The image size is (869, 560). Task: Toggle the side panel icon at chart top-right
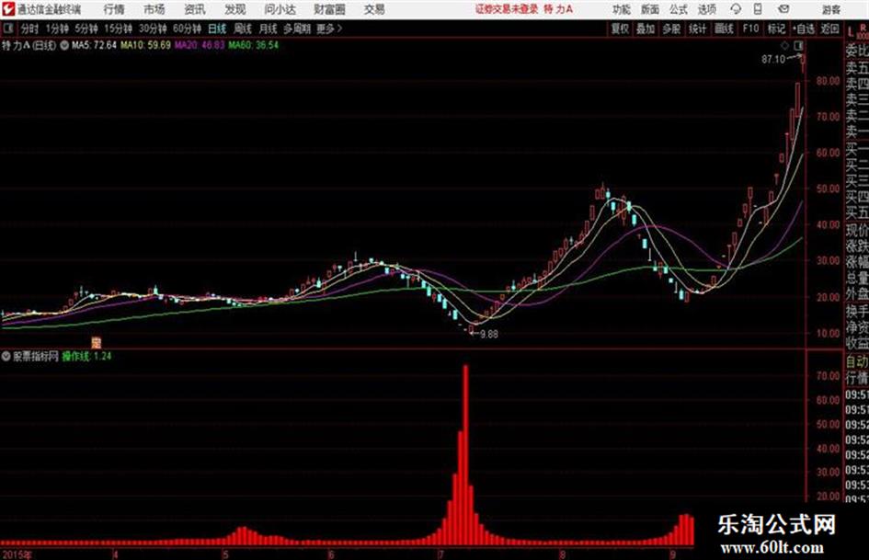(798, 45)
